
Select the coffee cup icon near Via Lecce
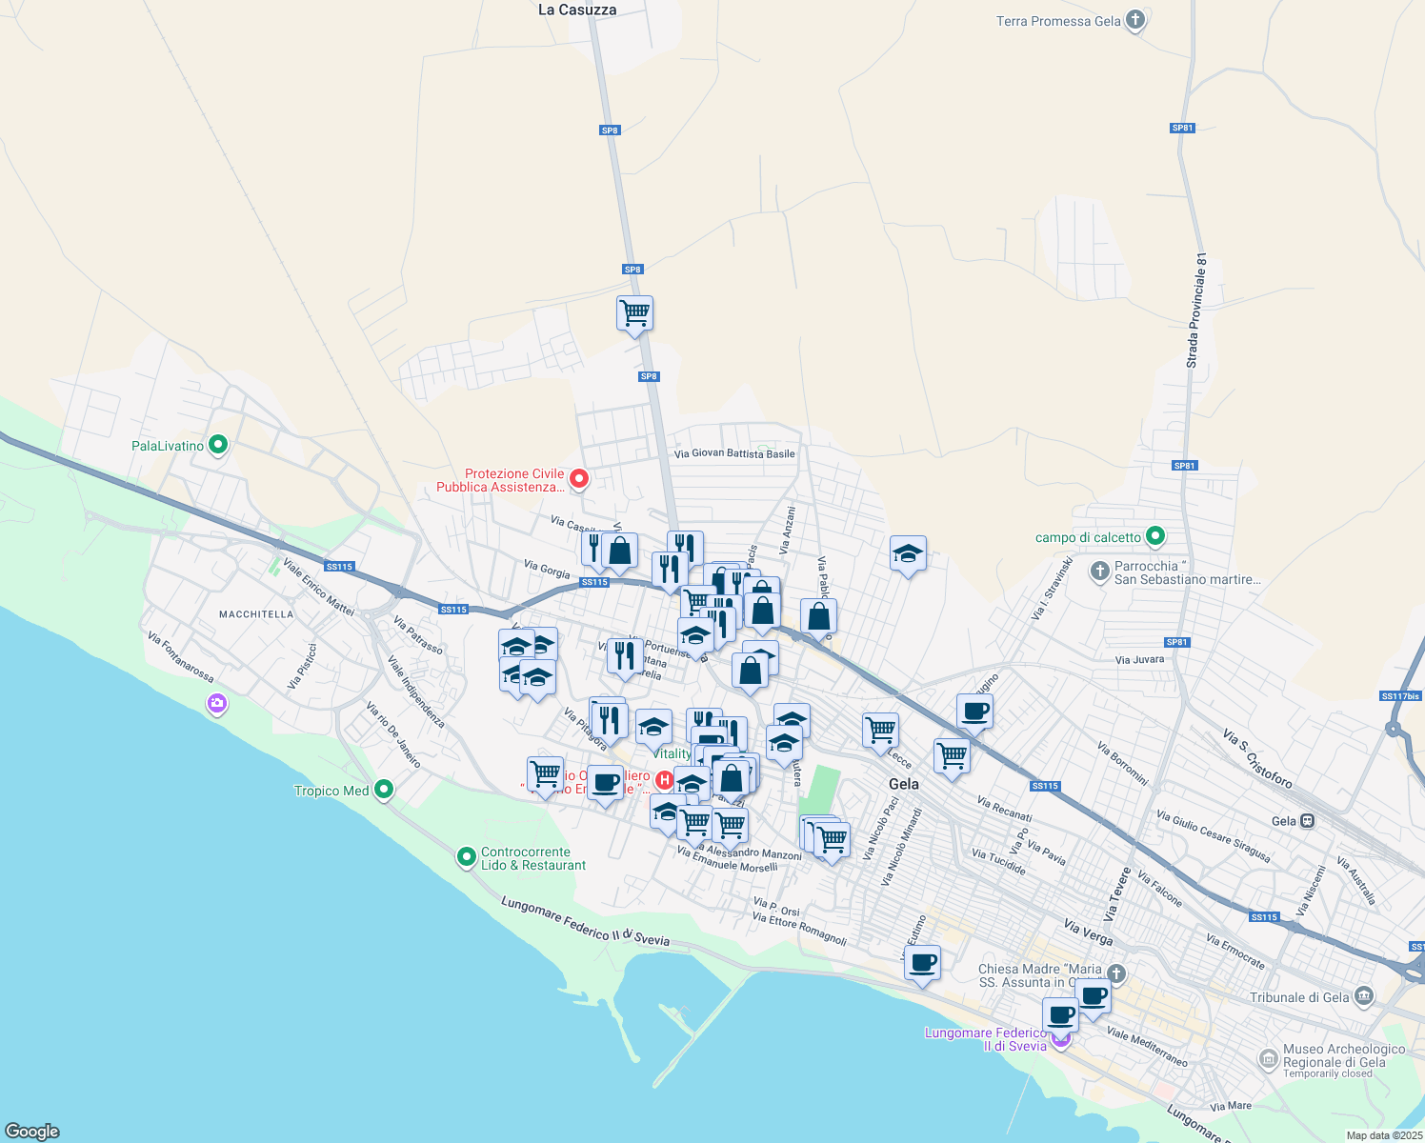point(974,709)
